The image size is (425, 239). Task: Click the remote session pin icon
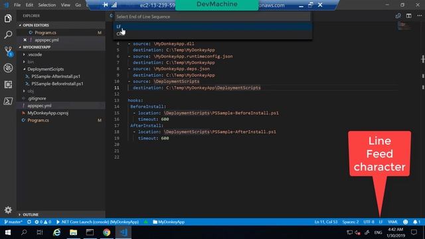pos(105,5)
